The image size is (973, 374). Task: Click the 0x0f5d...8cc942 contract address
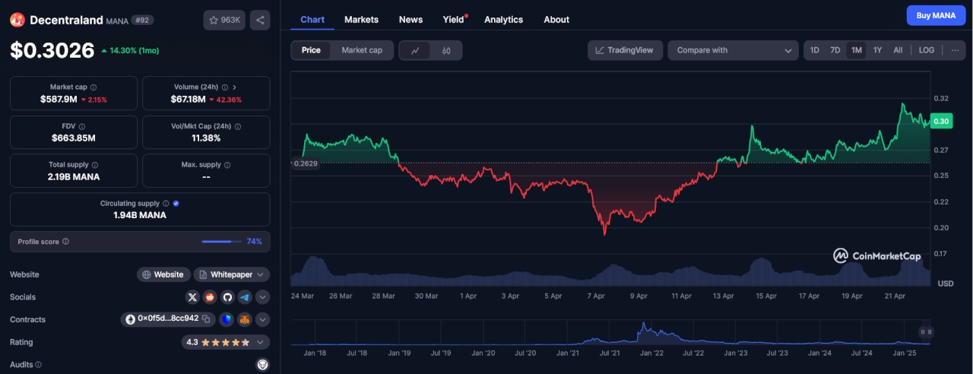(168, 319)
